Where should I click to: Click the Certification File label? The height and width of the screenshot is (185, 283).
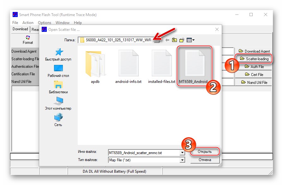coord(23,74)
